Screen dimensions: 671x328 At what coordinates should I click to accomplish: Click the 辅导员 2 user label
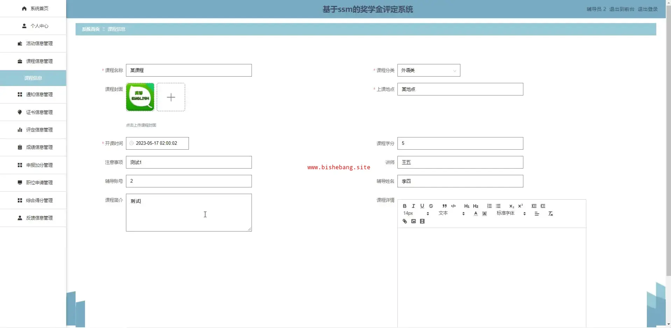[x=596, y=9]
